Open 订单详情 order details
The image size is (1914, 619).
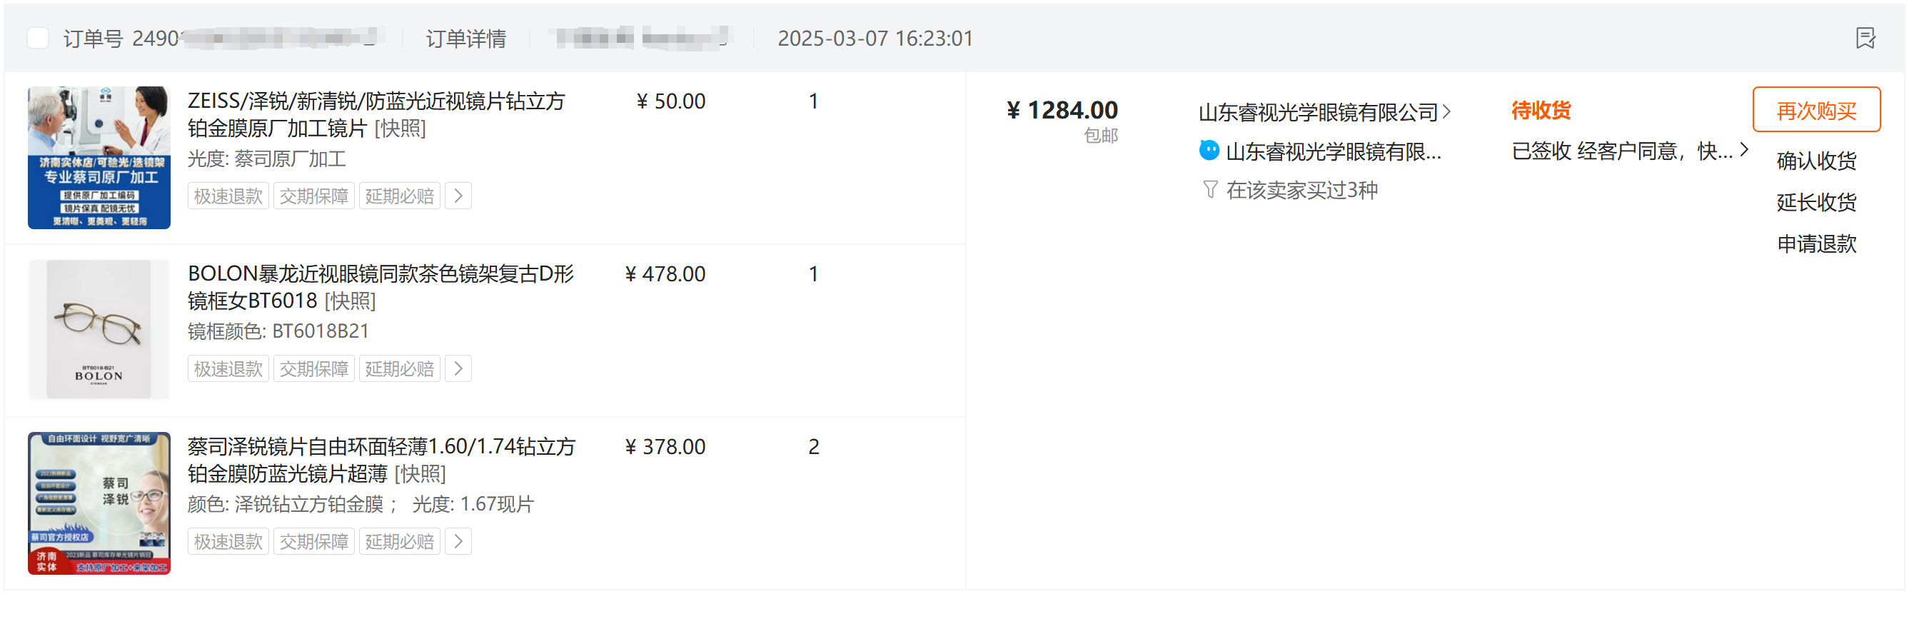466,39
